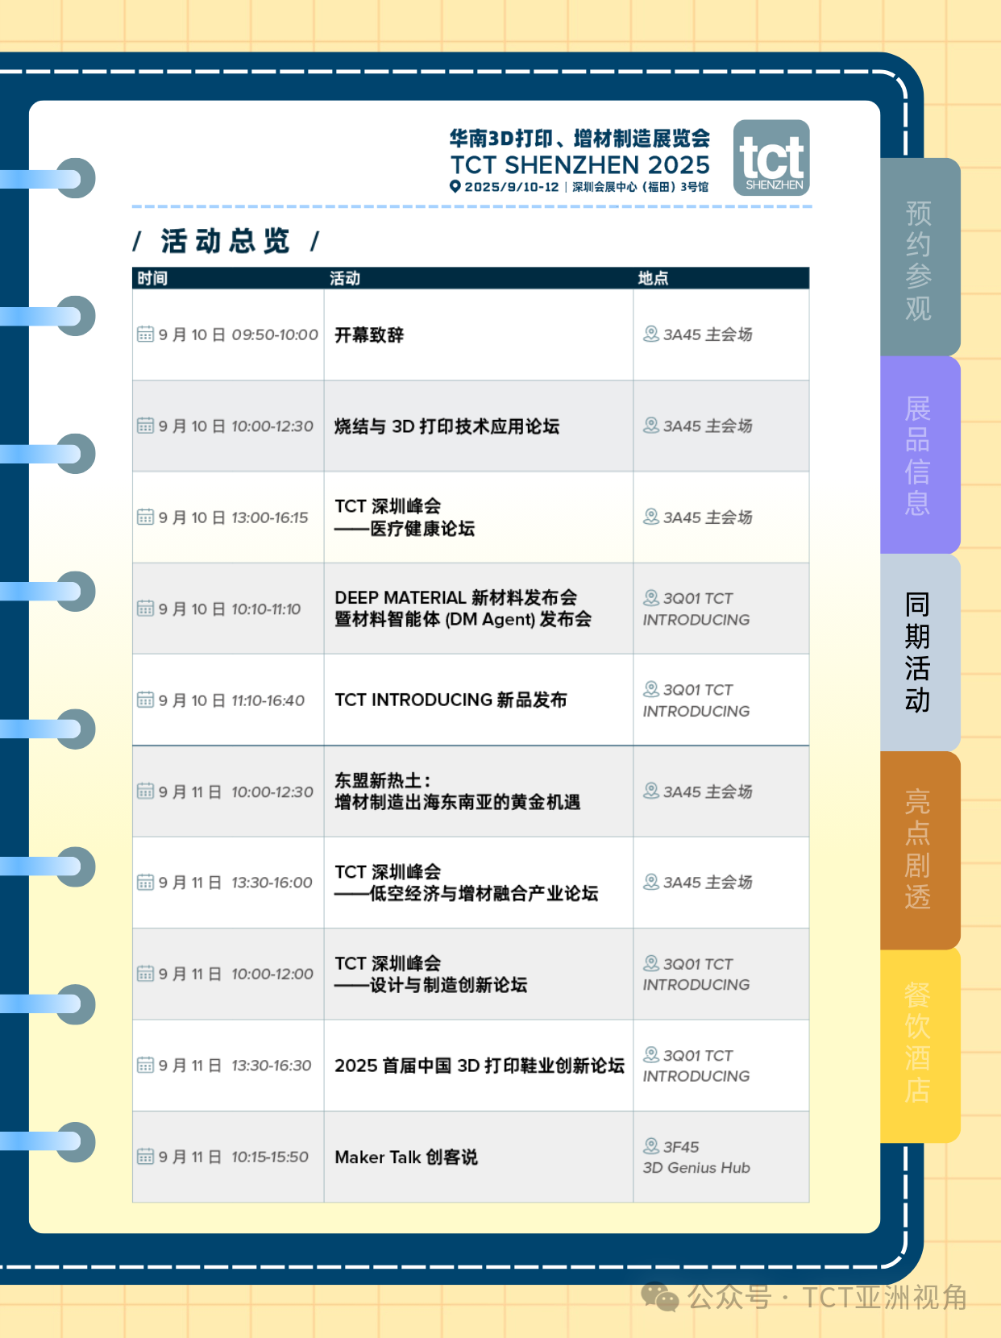
Task: Click the TCT SHENZHEN 2025 title
Action: tap(580, 165)
